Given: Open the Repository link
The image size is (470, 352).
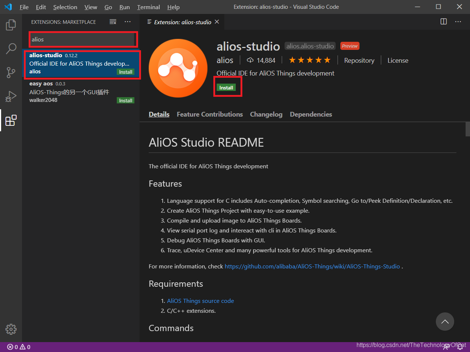Looking at the screenshot, I should coord(359,60).
